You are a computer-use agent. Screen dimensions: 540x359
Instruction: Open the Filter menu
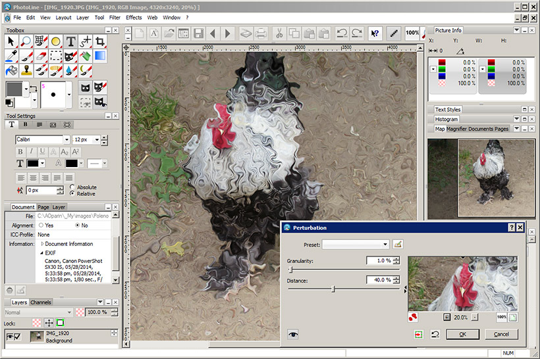coord(115,18)
